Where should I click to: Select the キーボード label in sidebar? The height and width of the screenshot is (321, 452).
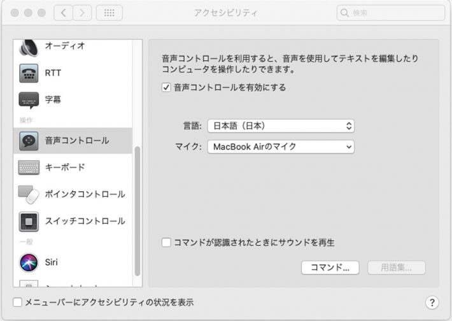tap(65, 168)
